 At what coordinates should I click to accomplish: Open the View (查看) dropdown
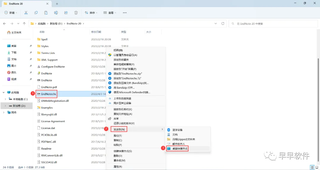point(110,13)
